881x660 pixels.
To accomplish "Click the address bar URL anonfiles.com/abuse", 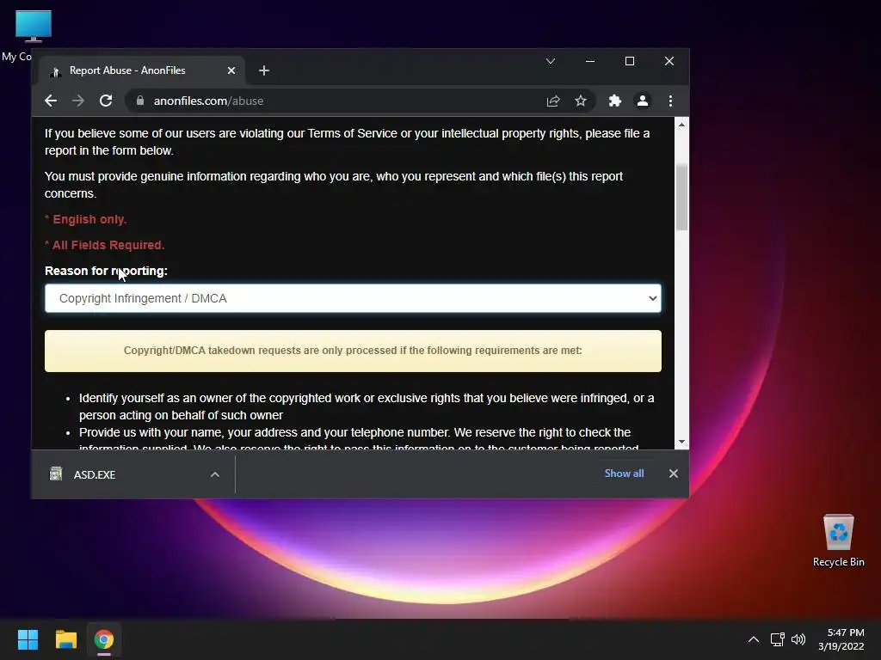I will tap(208, 101).
